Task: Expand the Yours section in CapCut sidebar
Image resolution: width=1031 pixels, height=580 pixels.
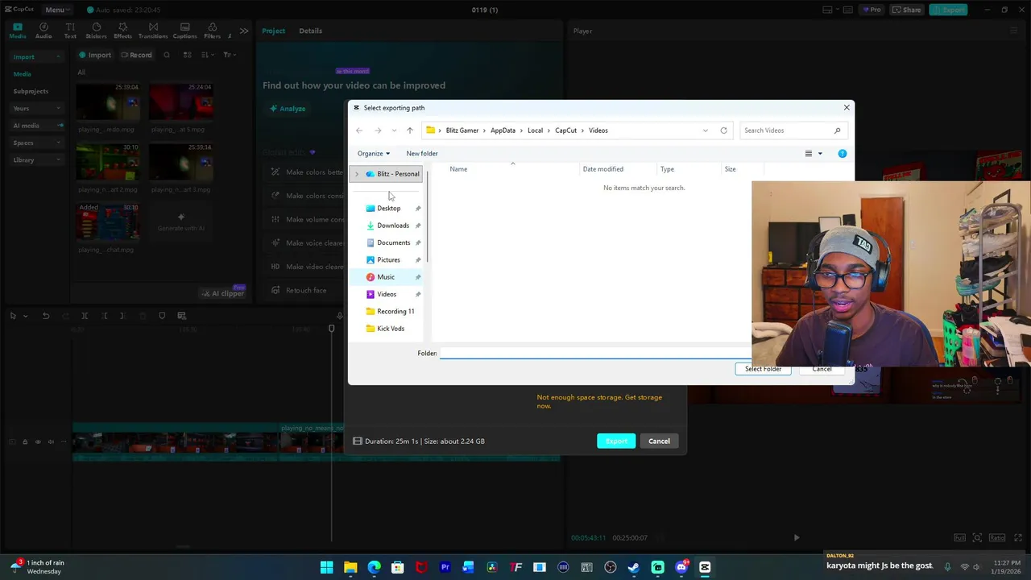Action: tap(58, 108)
